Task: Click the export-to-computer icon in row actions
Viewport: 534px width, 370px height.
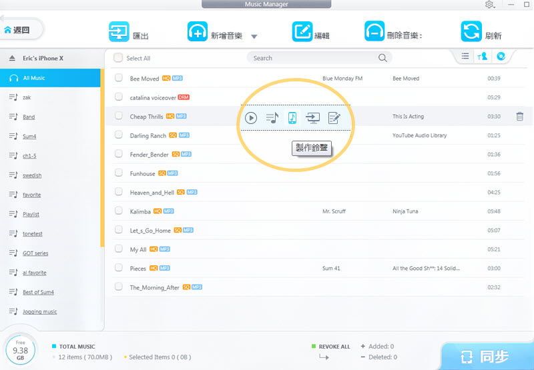Action: click(312, 118)
